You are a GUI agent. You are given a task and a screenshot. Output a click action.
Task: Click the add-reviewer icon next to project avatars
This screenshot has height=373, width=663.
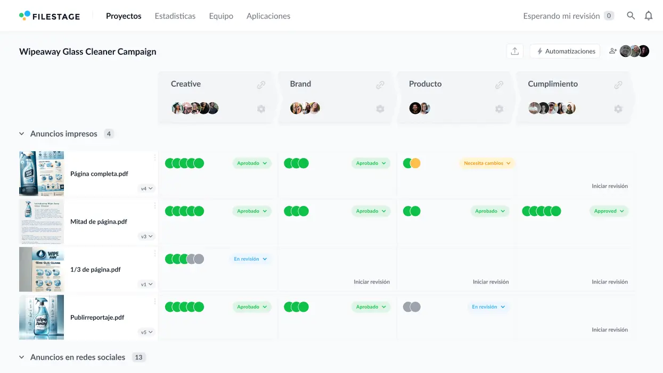(x=612, y=51)
